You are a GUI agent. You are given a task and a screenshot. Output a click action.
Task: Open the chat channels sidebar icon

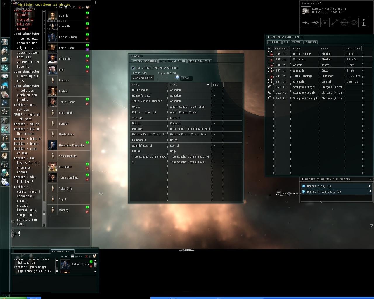(x=5, y=138)
